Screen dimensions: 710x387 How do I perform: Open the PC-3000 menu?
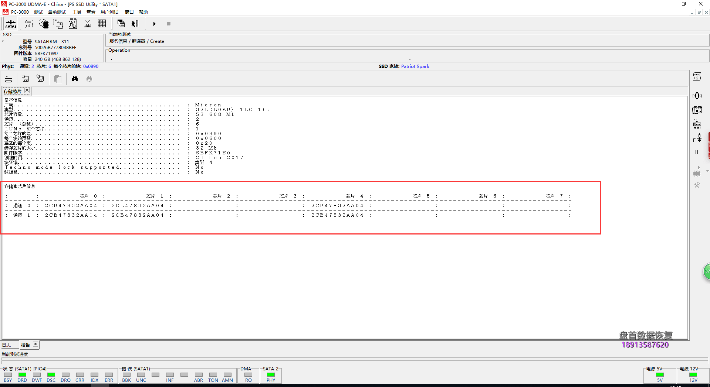(x=20, y=12)
